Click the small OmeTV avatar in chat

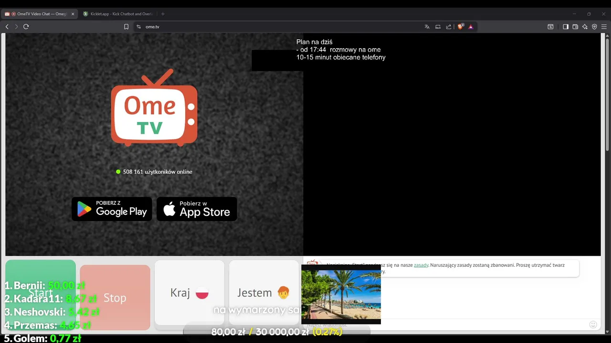tap(313, 263)
